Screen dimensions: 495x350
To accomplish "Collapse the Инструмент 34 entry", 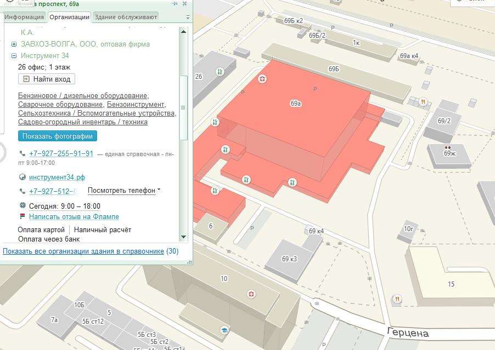I will pyautogui.click(x=14, y=56).
